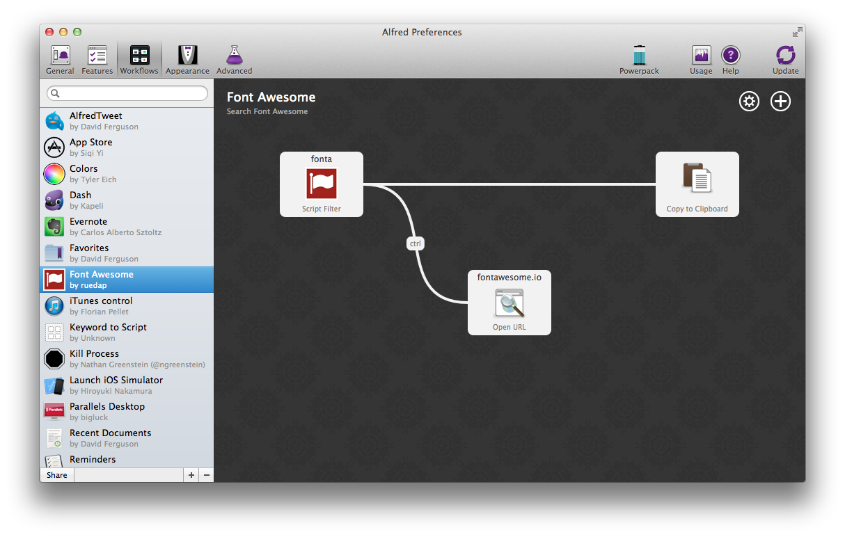
Task: Open Help from the toolbar
Action: point(730,60)
